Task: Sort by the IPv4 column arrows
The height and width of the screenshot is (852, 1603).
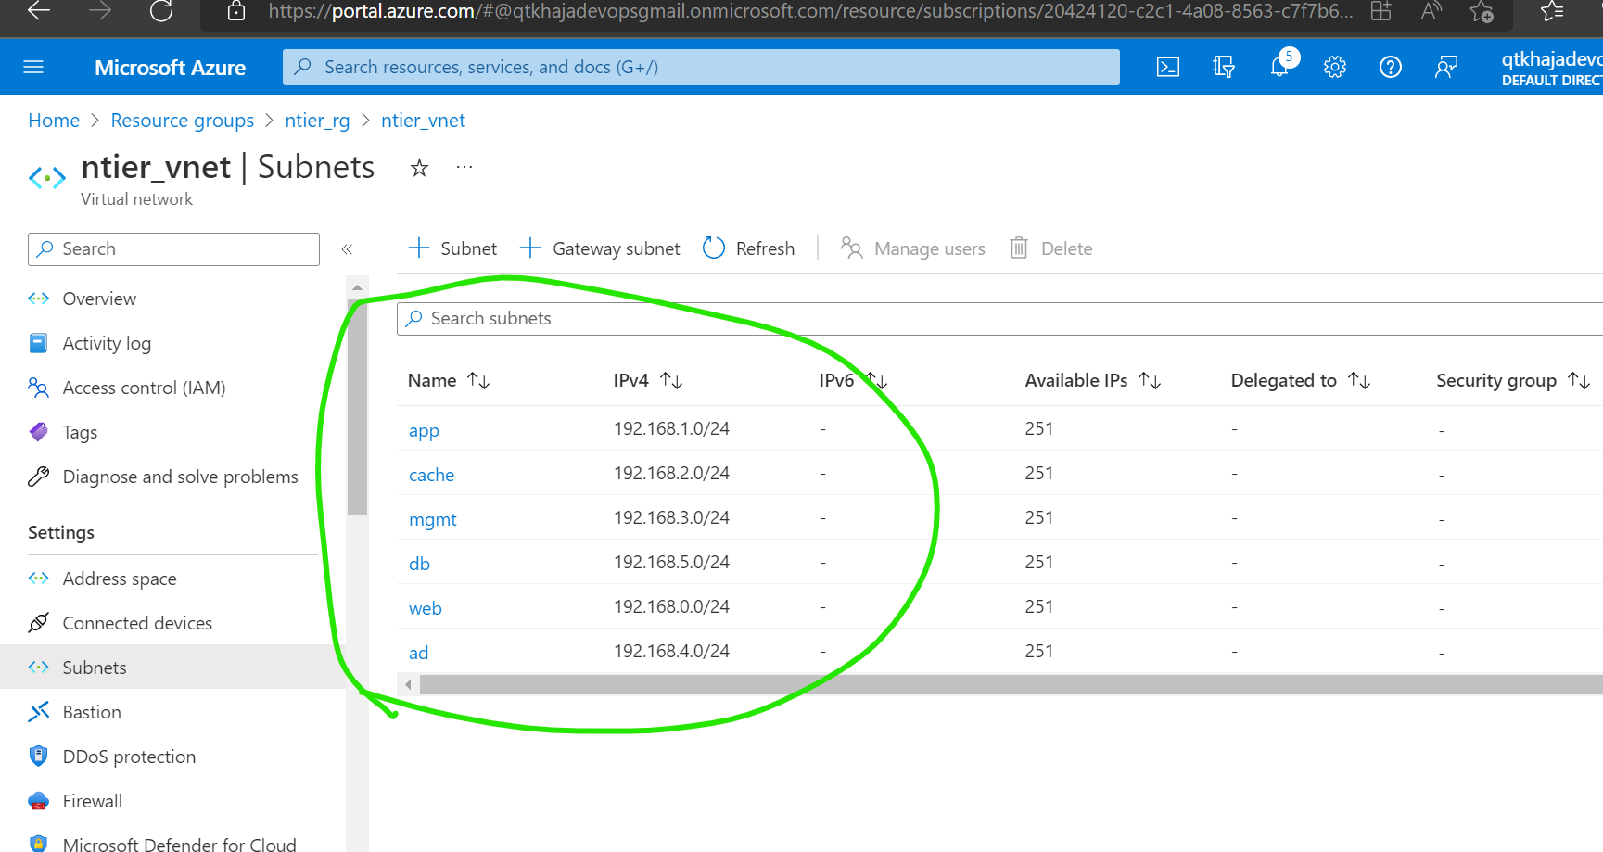Action: (x=671, y=380)
